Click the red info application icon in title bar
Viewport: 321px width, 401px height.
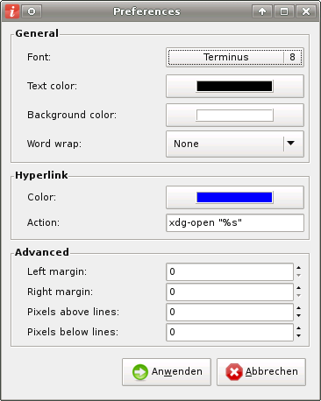tap(12, 11)
